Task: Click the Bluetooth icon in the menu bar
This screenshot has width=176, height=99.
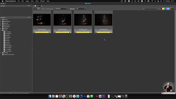Action: (x=145, y=1)
